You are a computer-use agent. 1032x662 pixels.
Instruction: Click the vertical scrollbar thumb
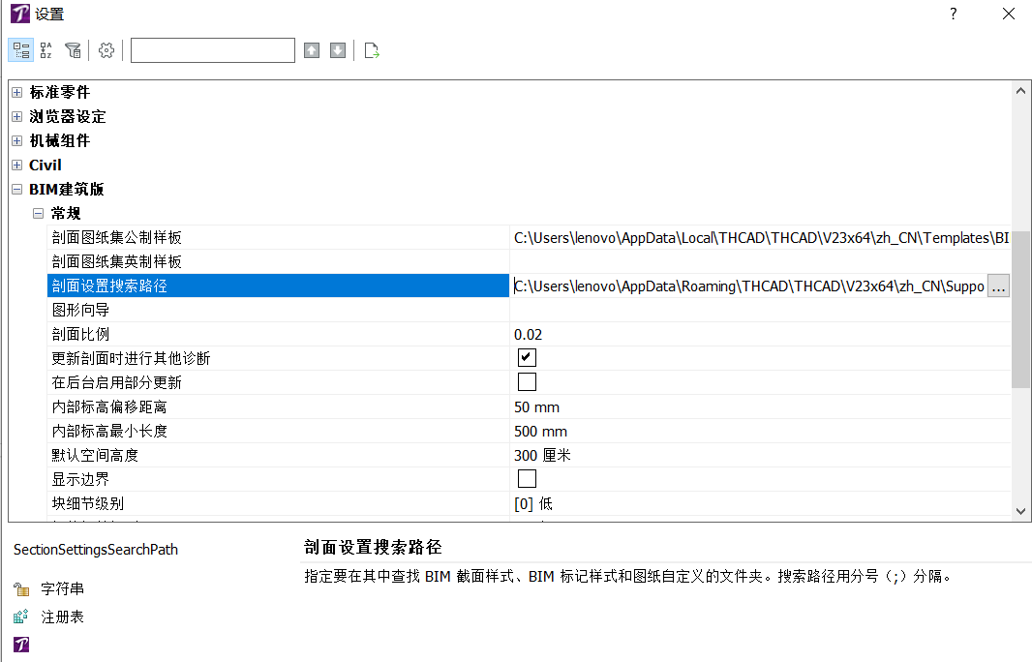pyautogui.click(x=1020, y=310)
